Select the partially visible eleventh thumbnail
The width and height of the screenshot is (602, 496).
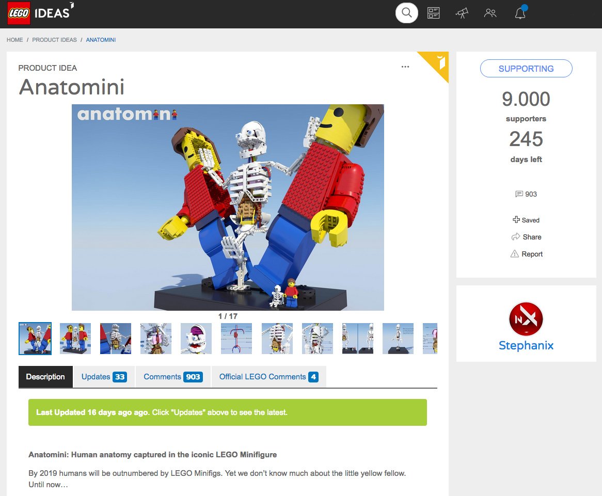pos(430,338)
